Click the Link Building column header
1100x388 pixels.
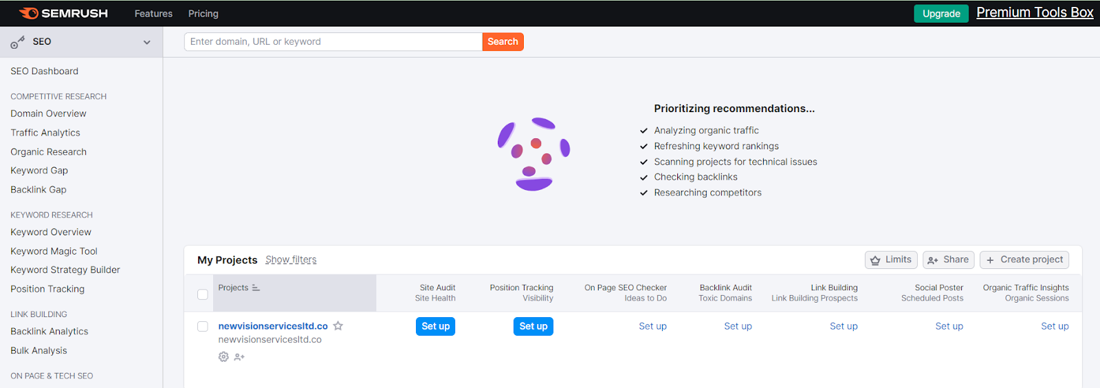point(834,288)
